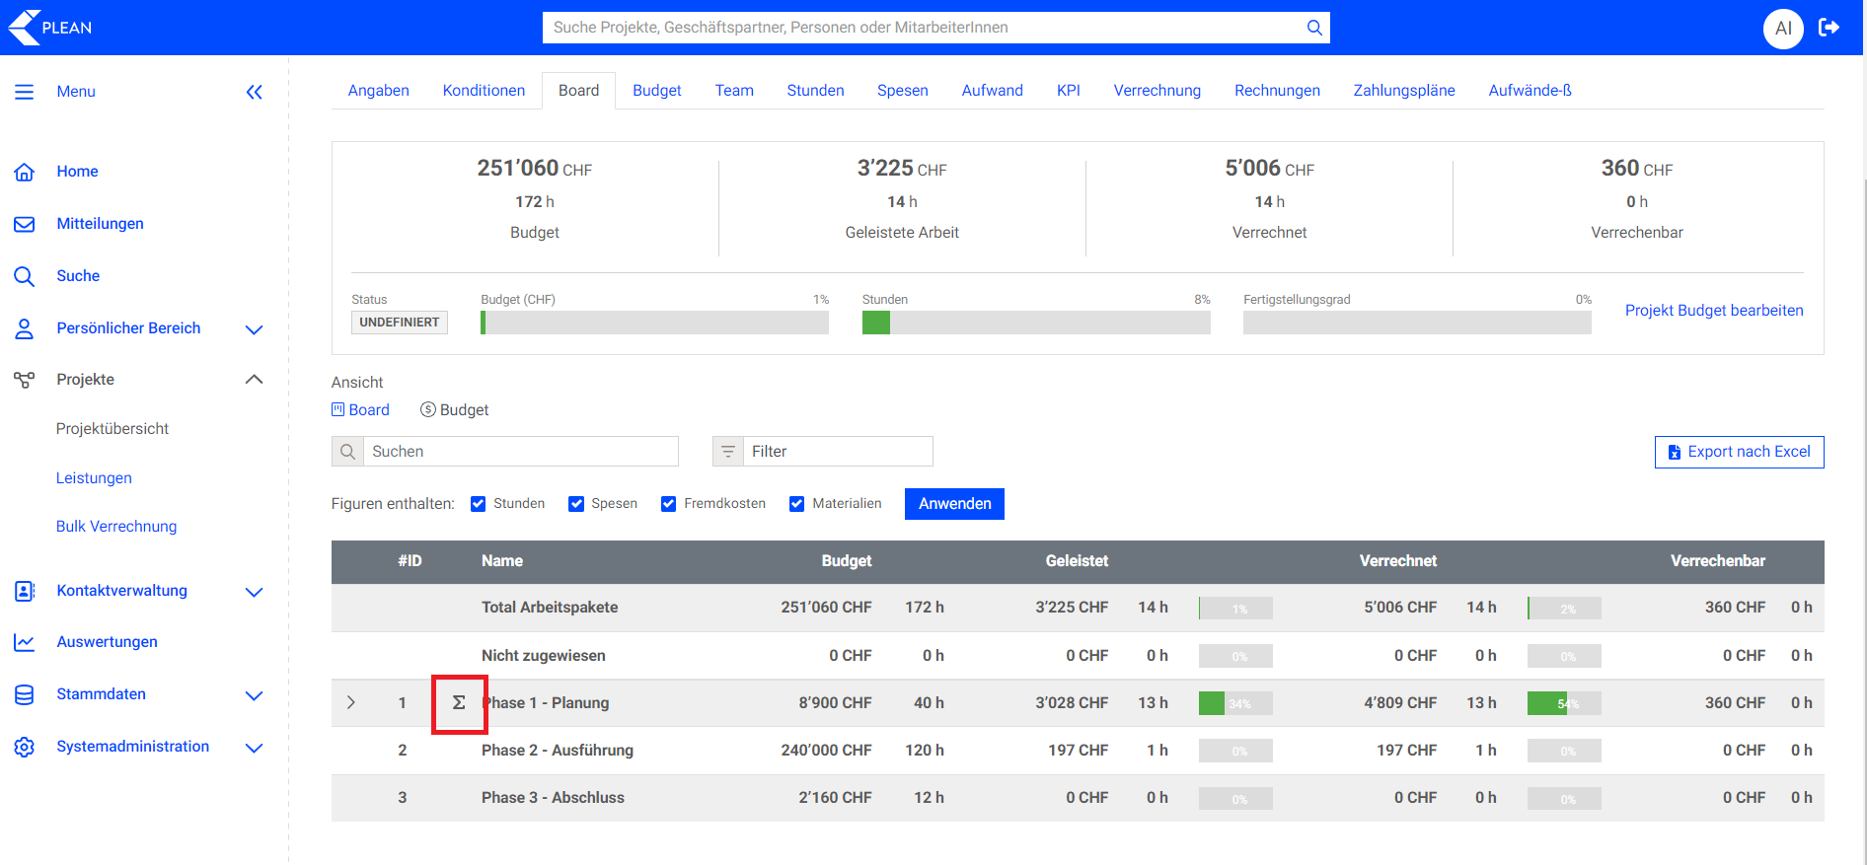Click the Auswertungen chart icon

coord(25,642)
